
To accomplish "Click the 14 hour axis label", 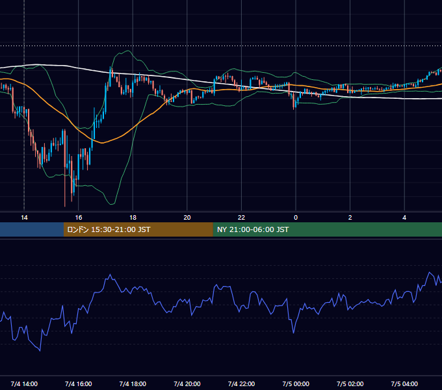I will tap(24, 218).
